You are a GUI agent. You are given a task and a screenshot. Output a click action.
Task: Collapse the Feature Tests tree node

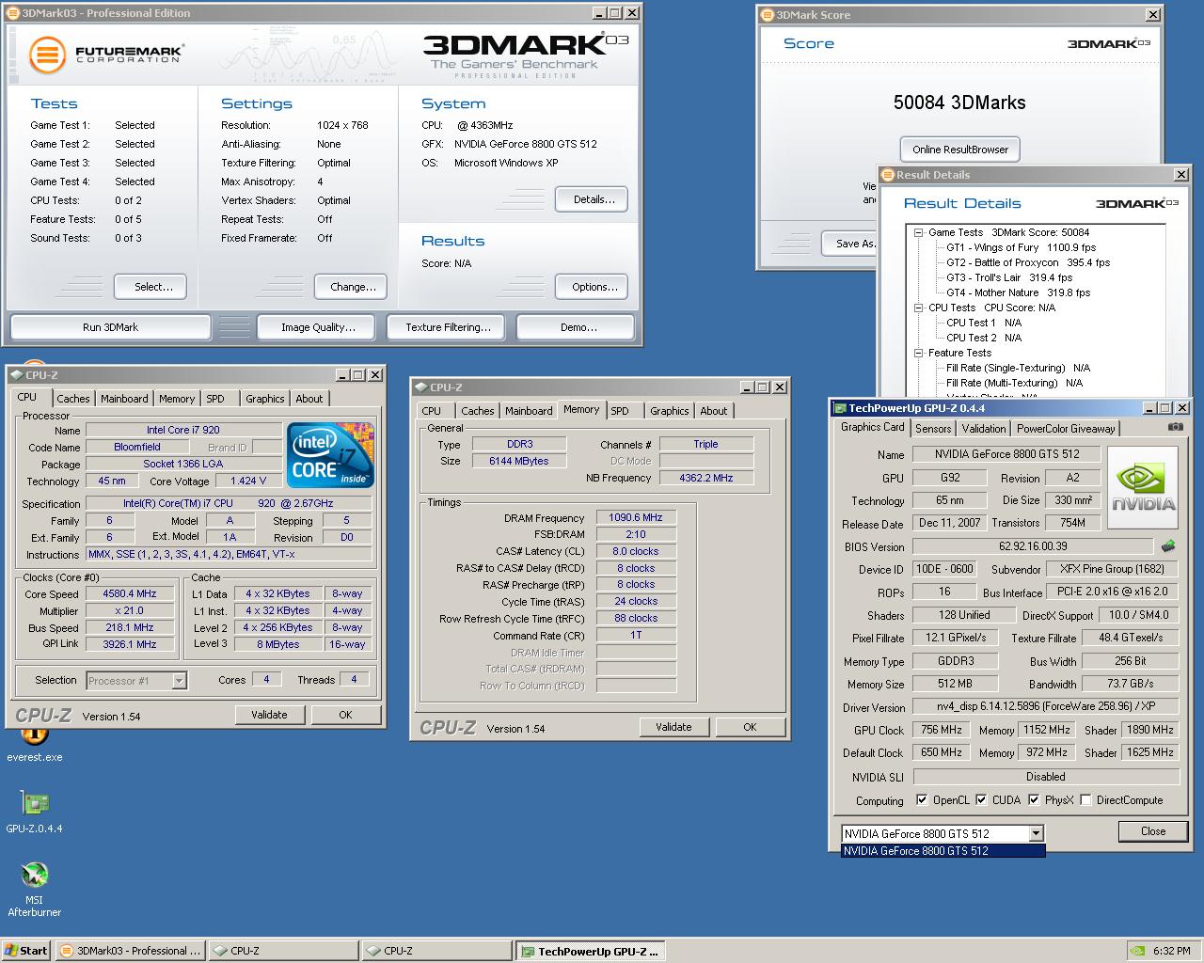918,353
